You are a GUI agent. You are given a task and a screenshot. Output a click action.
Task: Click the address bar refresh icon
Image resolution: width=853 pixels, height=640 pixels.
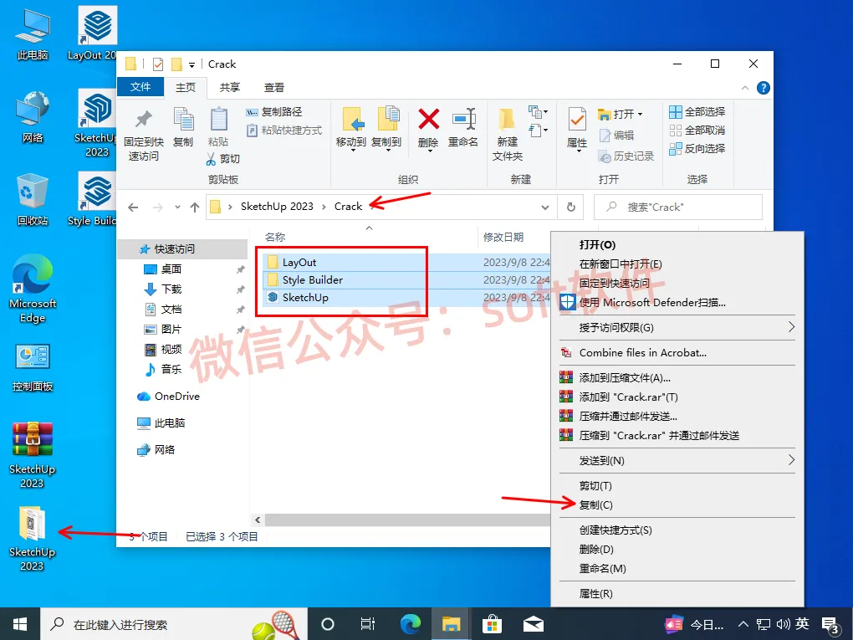pos(570,207)
